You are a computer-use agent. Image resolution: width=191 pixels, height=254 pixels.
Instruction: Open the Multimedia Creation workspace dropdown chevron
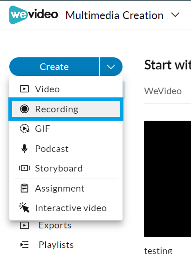175,15
